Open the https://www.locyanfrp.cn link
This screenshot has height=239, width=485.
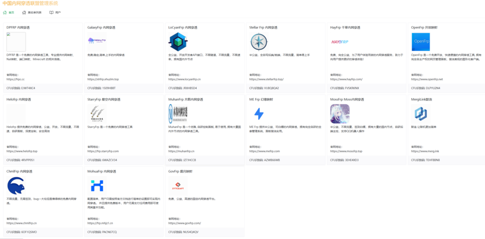point(185,79)
